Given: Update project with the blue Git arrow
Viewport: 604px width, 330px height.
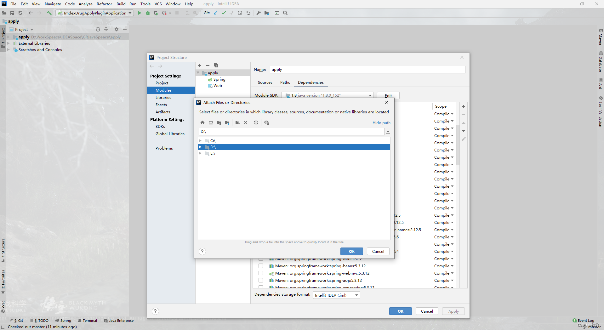Looking at the screenshot, I should click(x=215, y=13).
